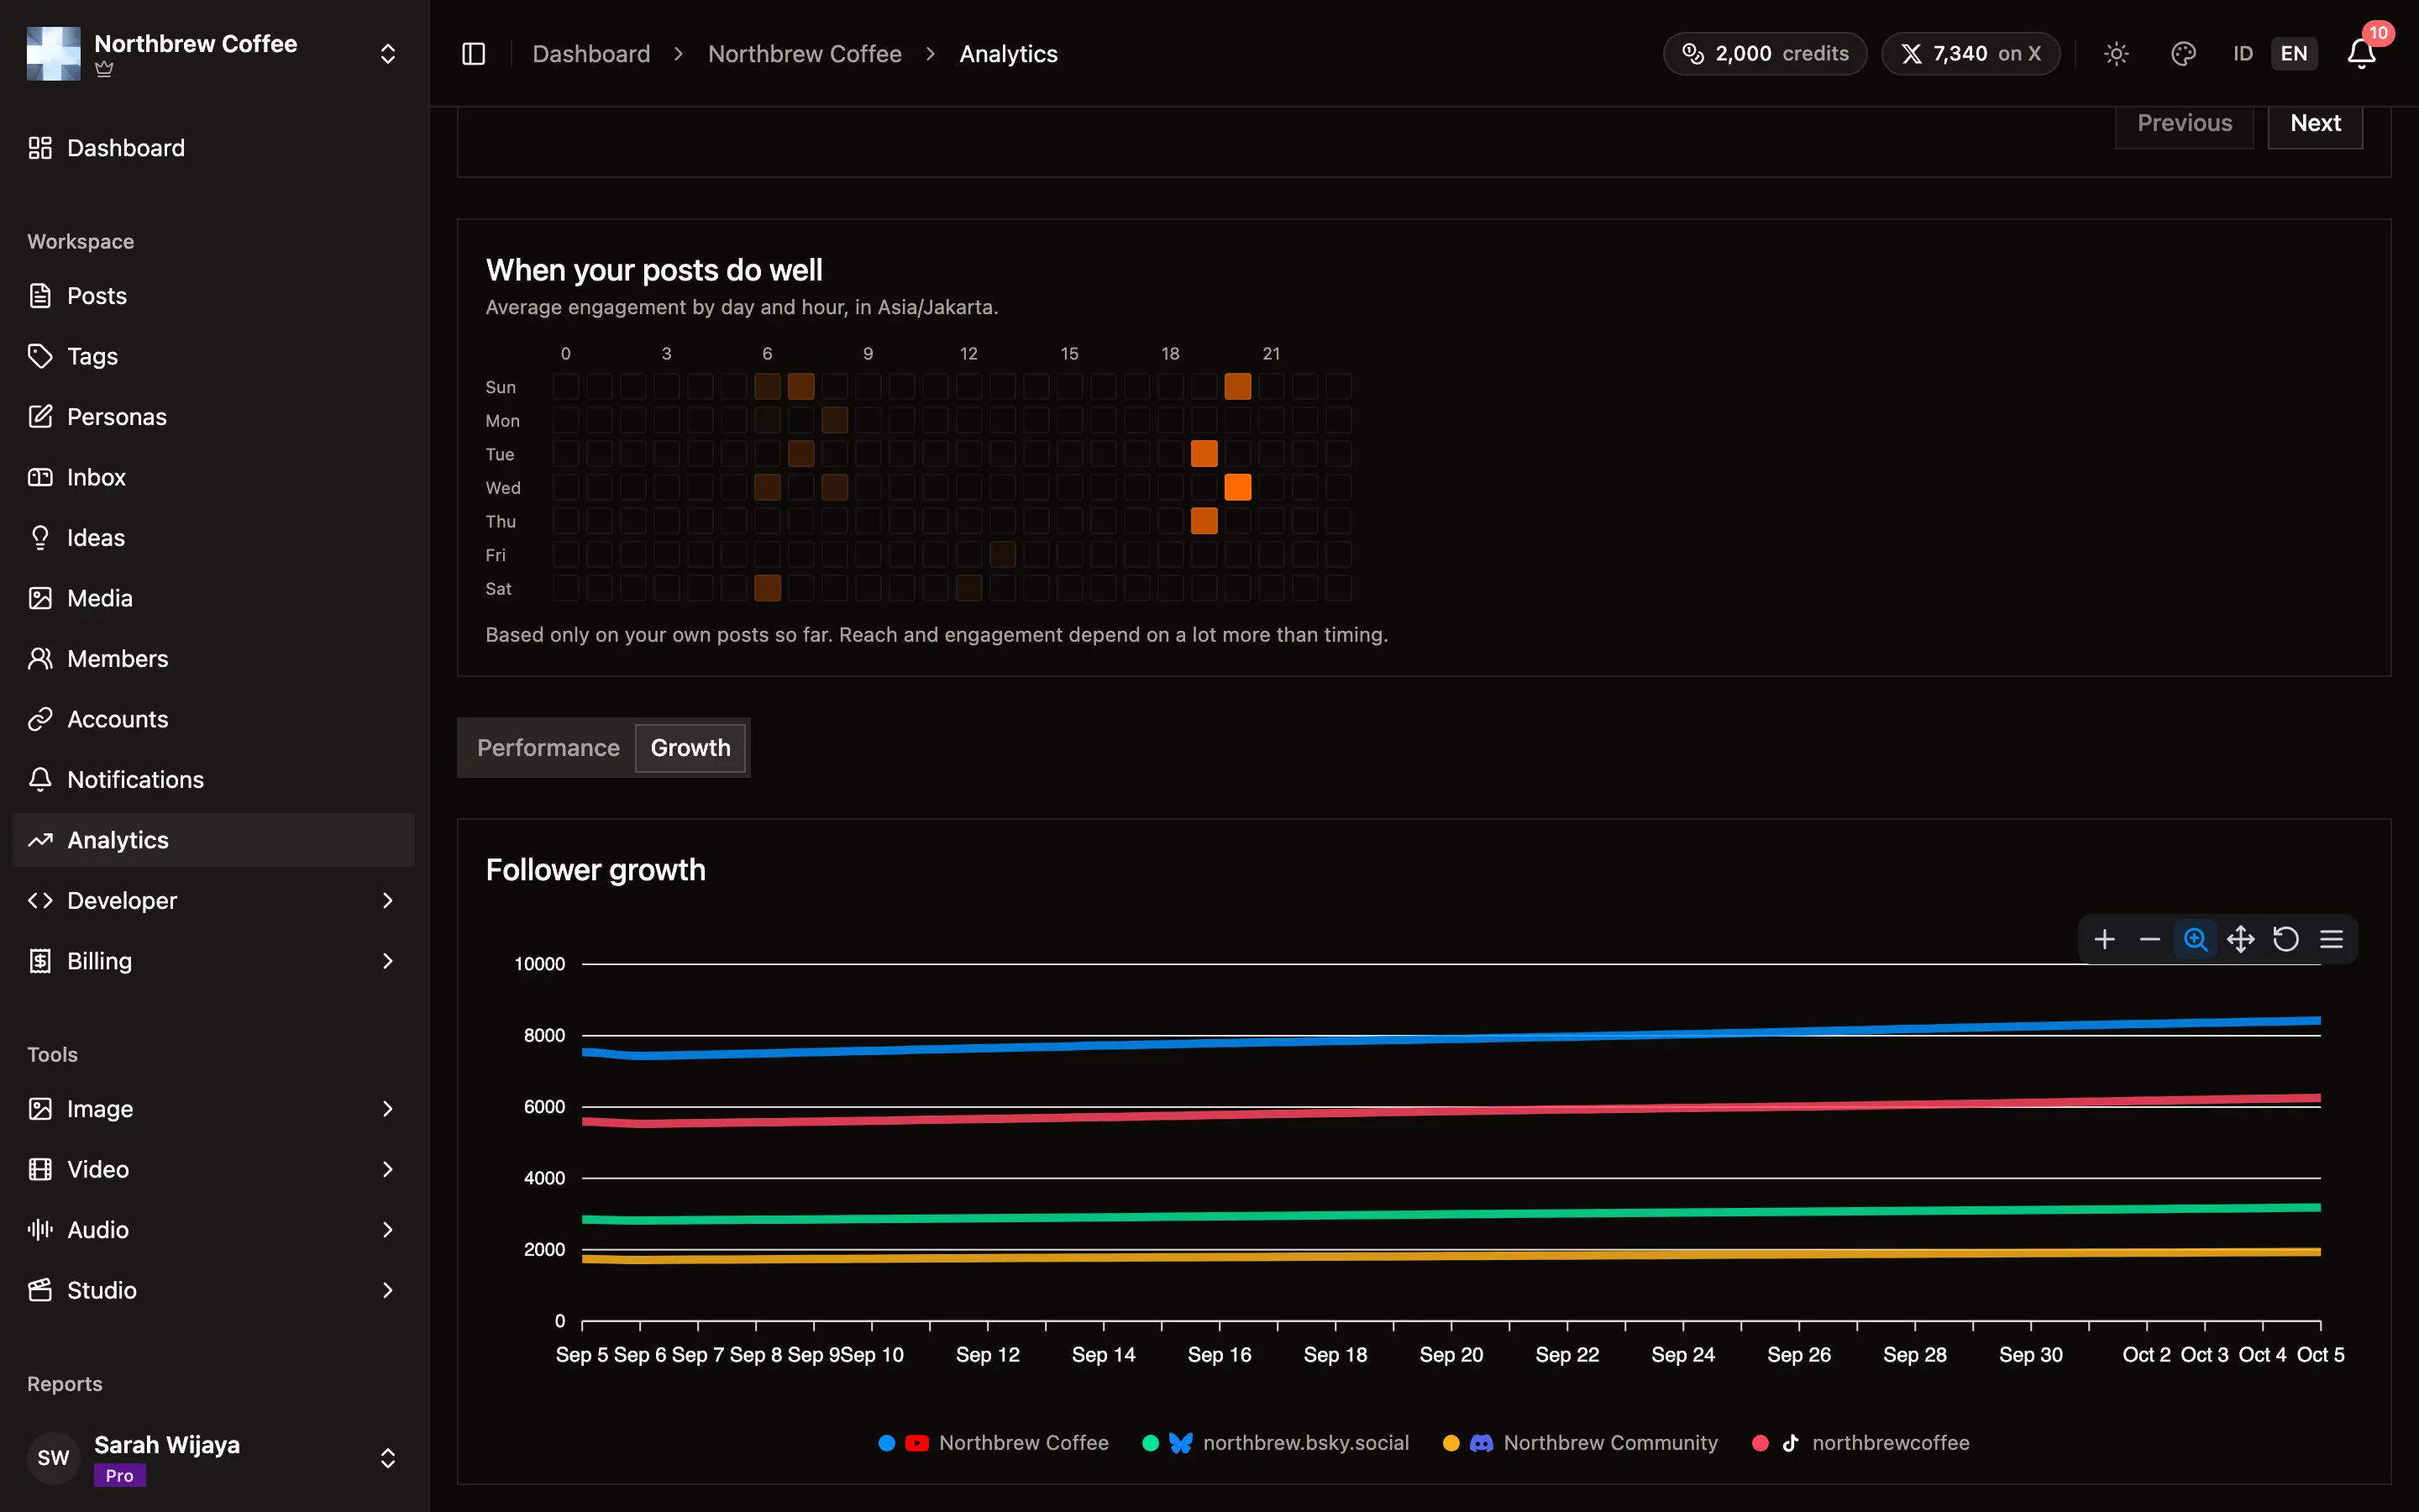
Task: Click the orange Thursday heatmap cell
Action: pos(1204,521)
